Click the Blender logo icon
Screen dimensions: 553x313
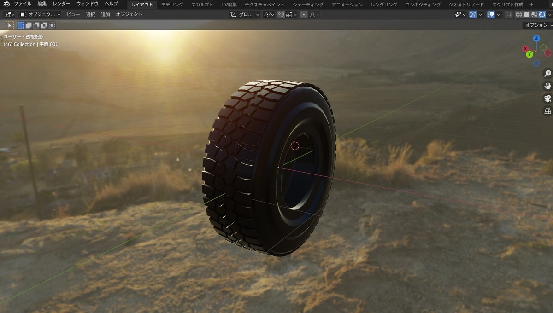[6, 4]
